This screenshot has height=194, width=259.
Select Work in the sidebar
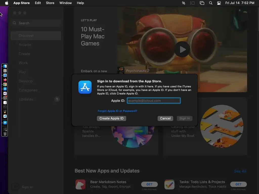coord(36,63)
